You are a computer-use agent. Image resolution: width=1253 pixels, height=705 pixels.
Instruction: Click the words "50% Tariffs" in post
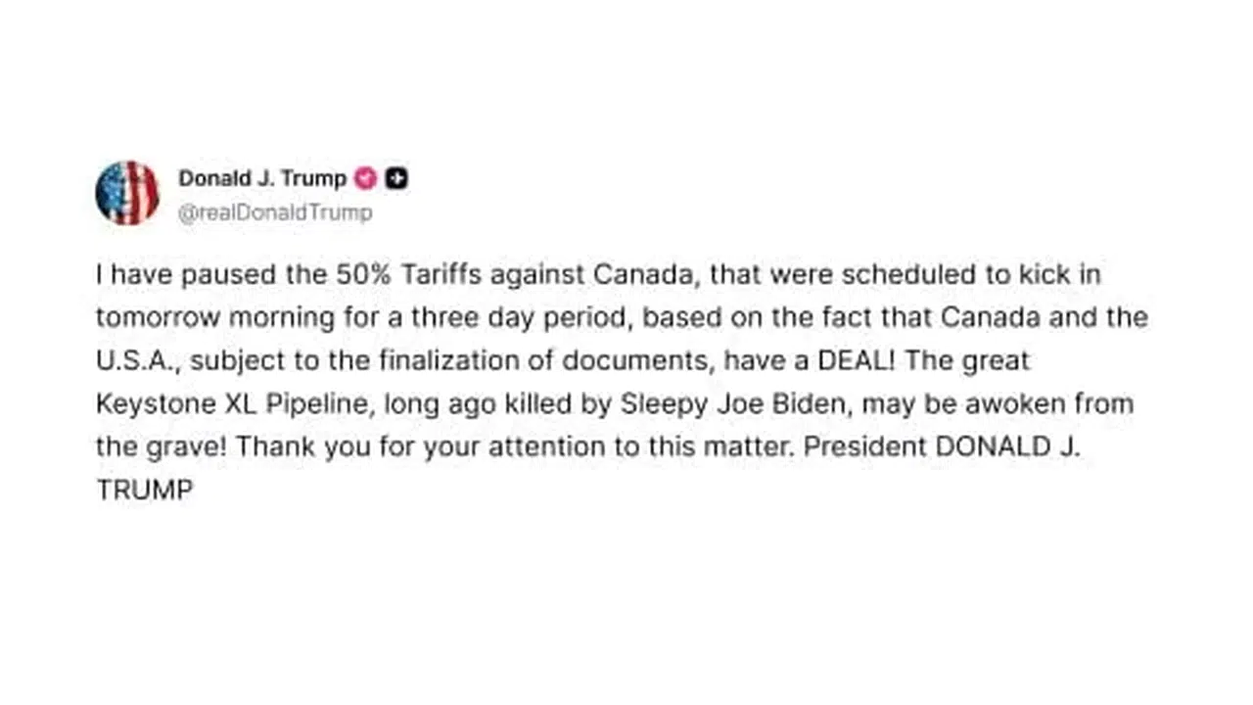[390, 274]
